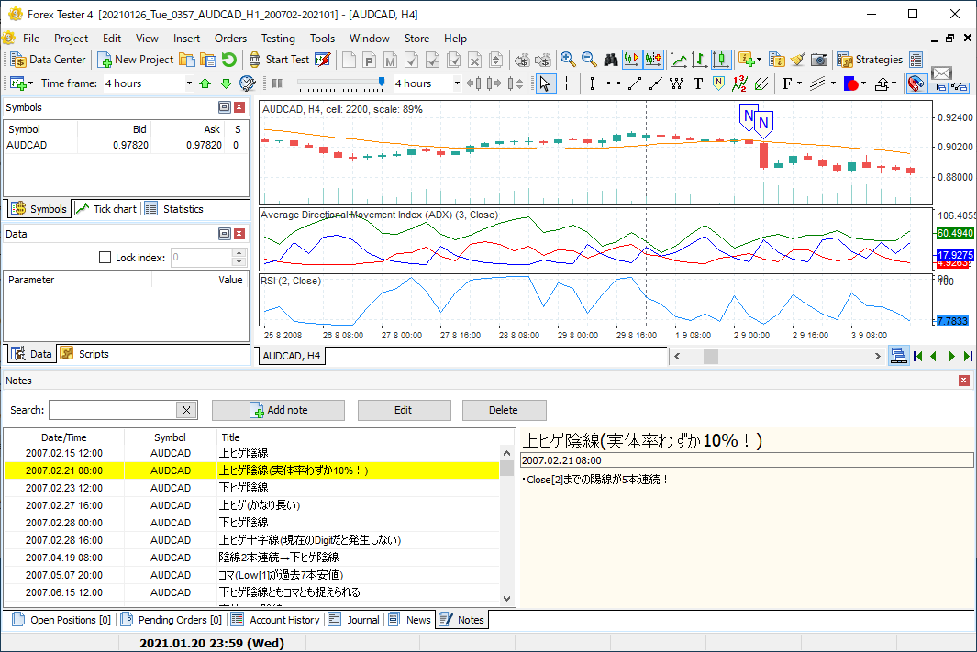Image resolution: width=977 pixels, height=652 pixels.
Task: Click the camera screenshot icon
Action: point(819,60)
